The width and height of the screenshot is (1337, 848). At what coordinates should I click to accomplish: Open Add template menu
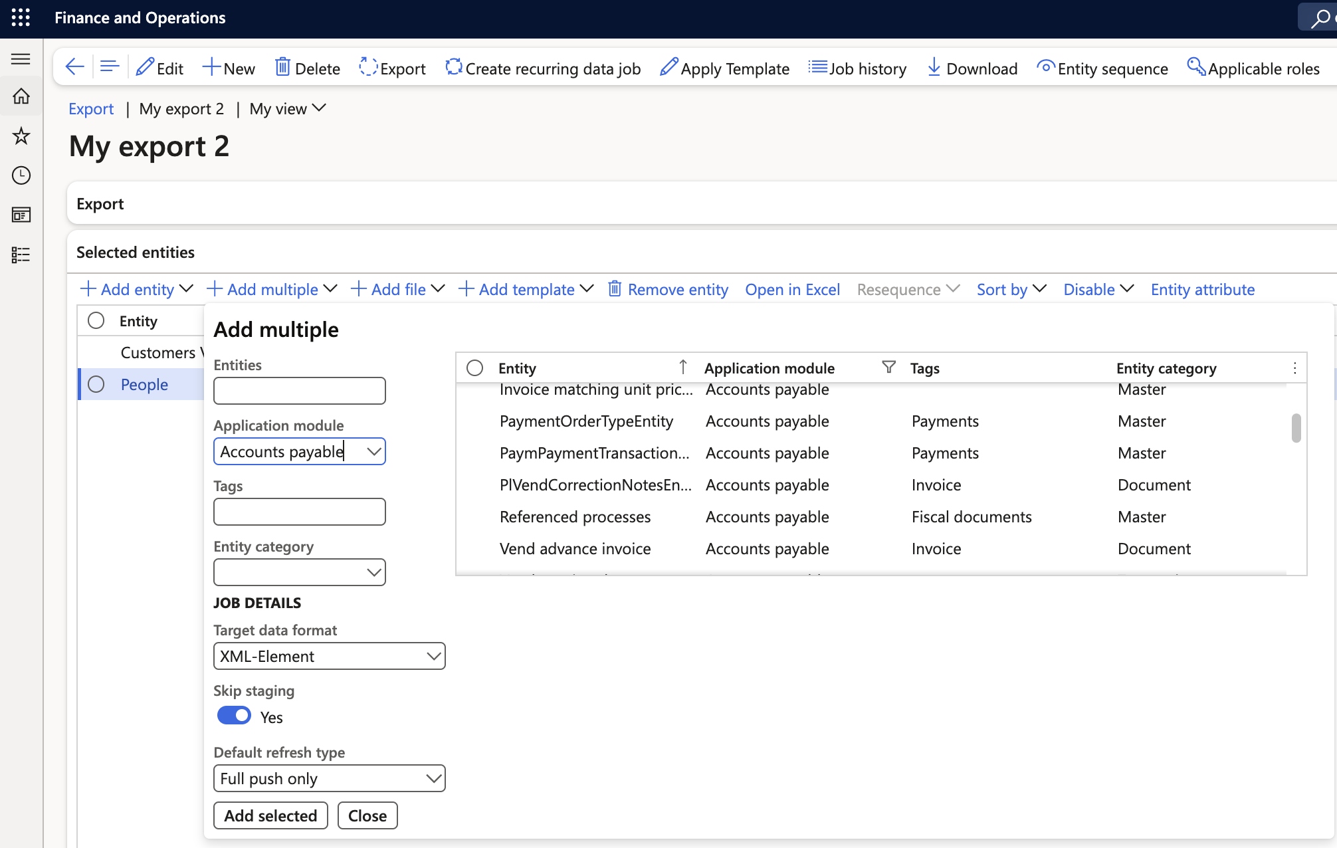526,289
